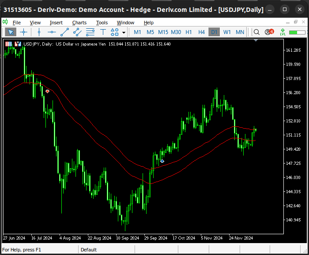The image size is (309, 255).
Task: Open the Help menu
Action: pos(149,23)
